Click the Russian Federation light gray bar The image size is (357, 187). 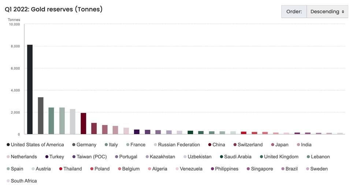(72, 121)
